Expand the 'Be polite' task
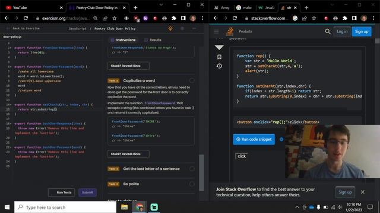The height and width of the screenshot is (213, 380). click(151, 184)
